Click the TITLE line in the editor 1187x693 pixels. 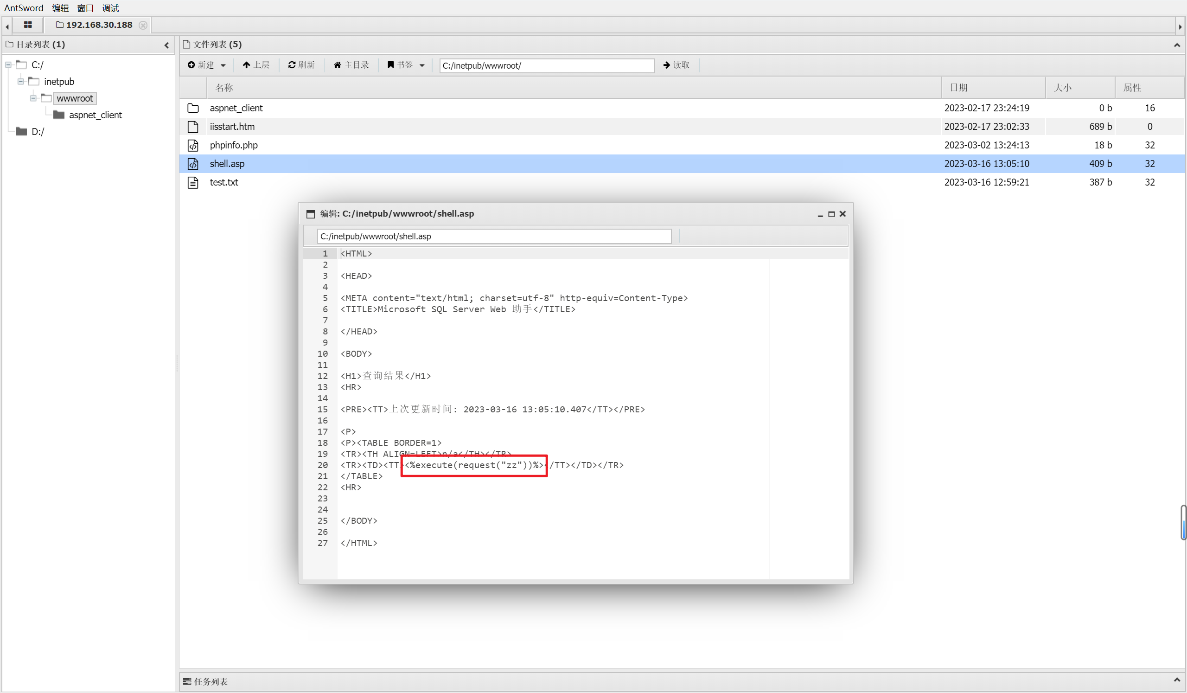(458, 309)
